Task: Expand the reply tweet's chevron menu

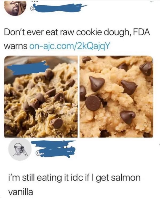Action: click(159, 145)
